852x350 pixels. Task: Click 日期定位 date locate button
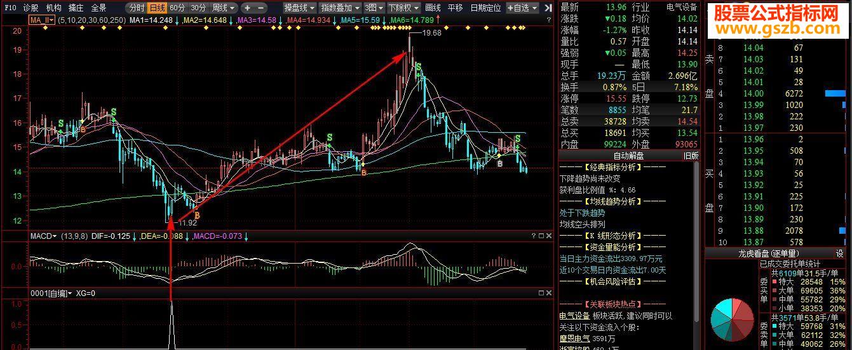[485, 8]
